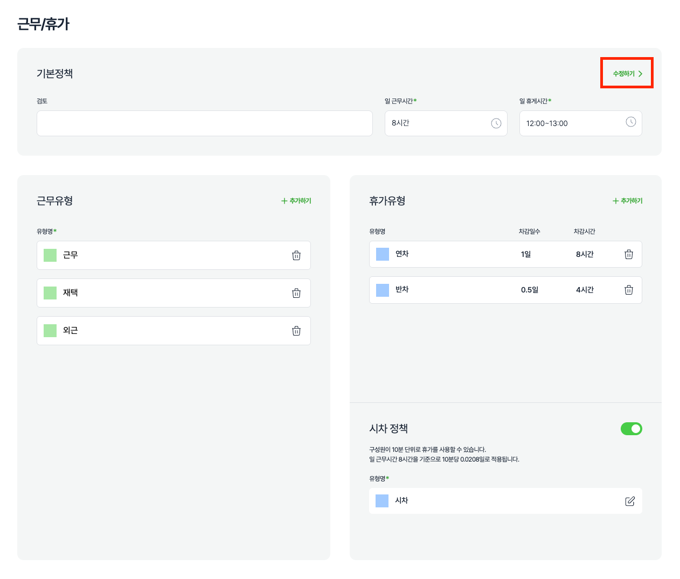Add a new work type with 추가하기
The height and width of the screenshot is (579, 680).
296,201
